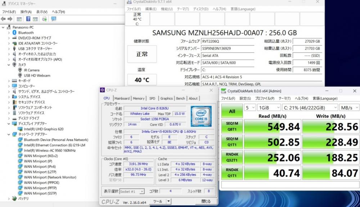Select the Bluetooth category icon
The height and width of the screenshot is (207, 360).
point(14,33)
